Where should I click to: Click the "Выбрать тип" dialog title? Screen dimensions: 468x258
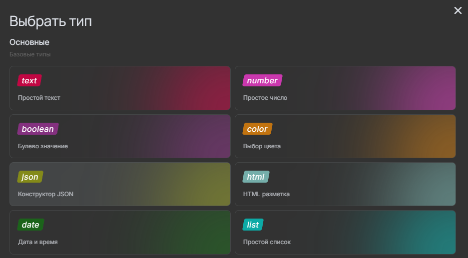tap(50, 21)
